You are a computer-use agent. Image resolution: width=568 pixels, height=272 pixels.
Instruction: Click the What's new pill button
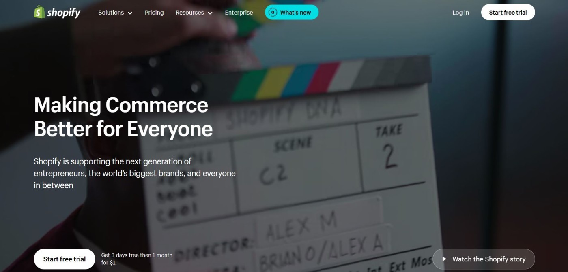click(292, 13)
